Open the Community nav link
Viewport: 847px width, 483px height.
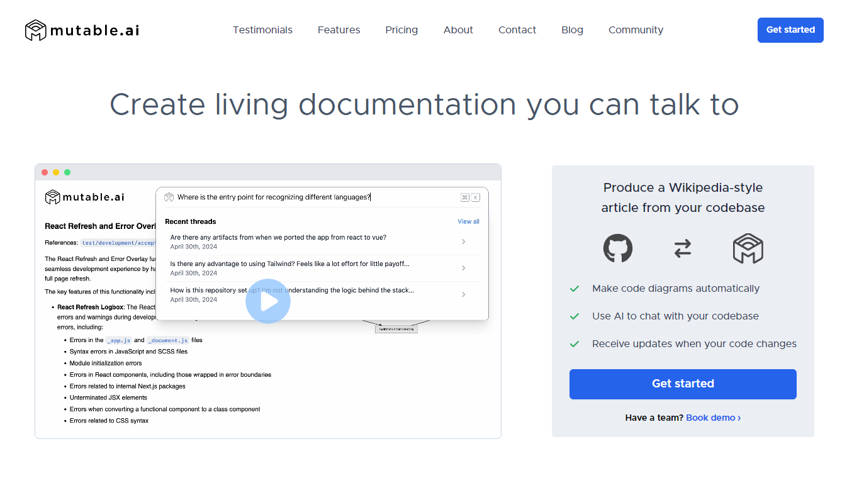point(636,30)
